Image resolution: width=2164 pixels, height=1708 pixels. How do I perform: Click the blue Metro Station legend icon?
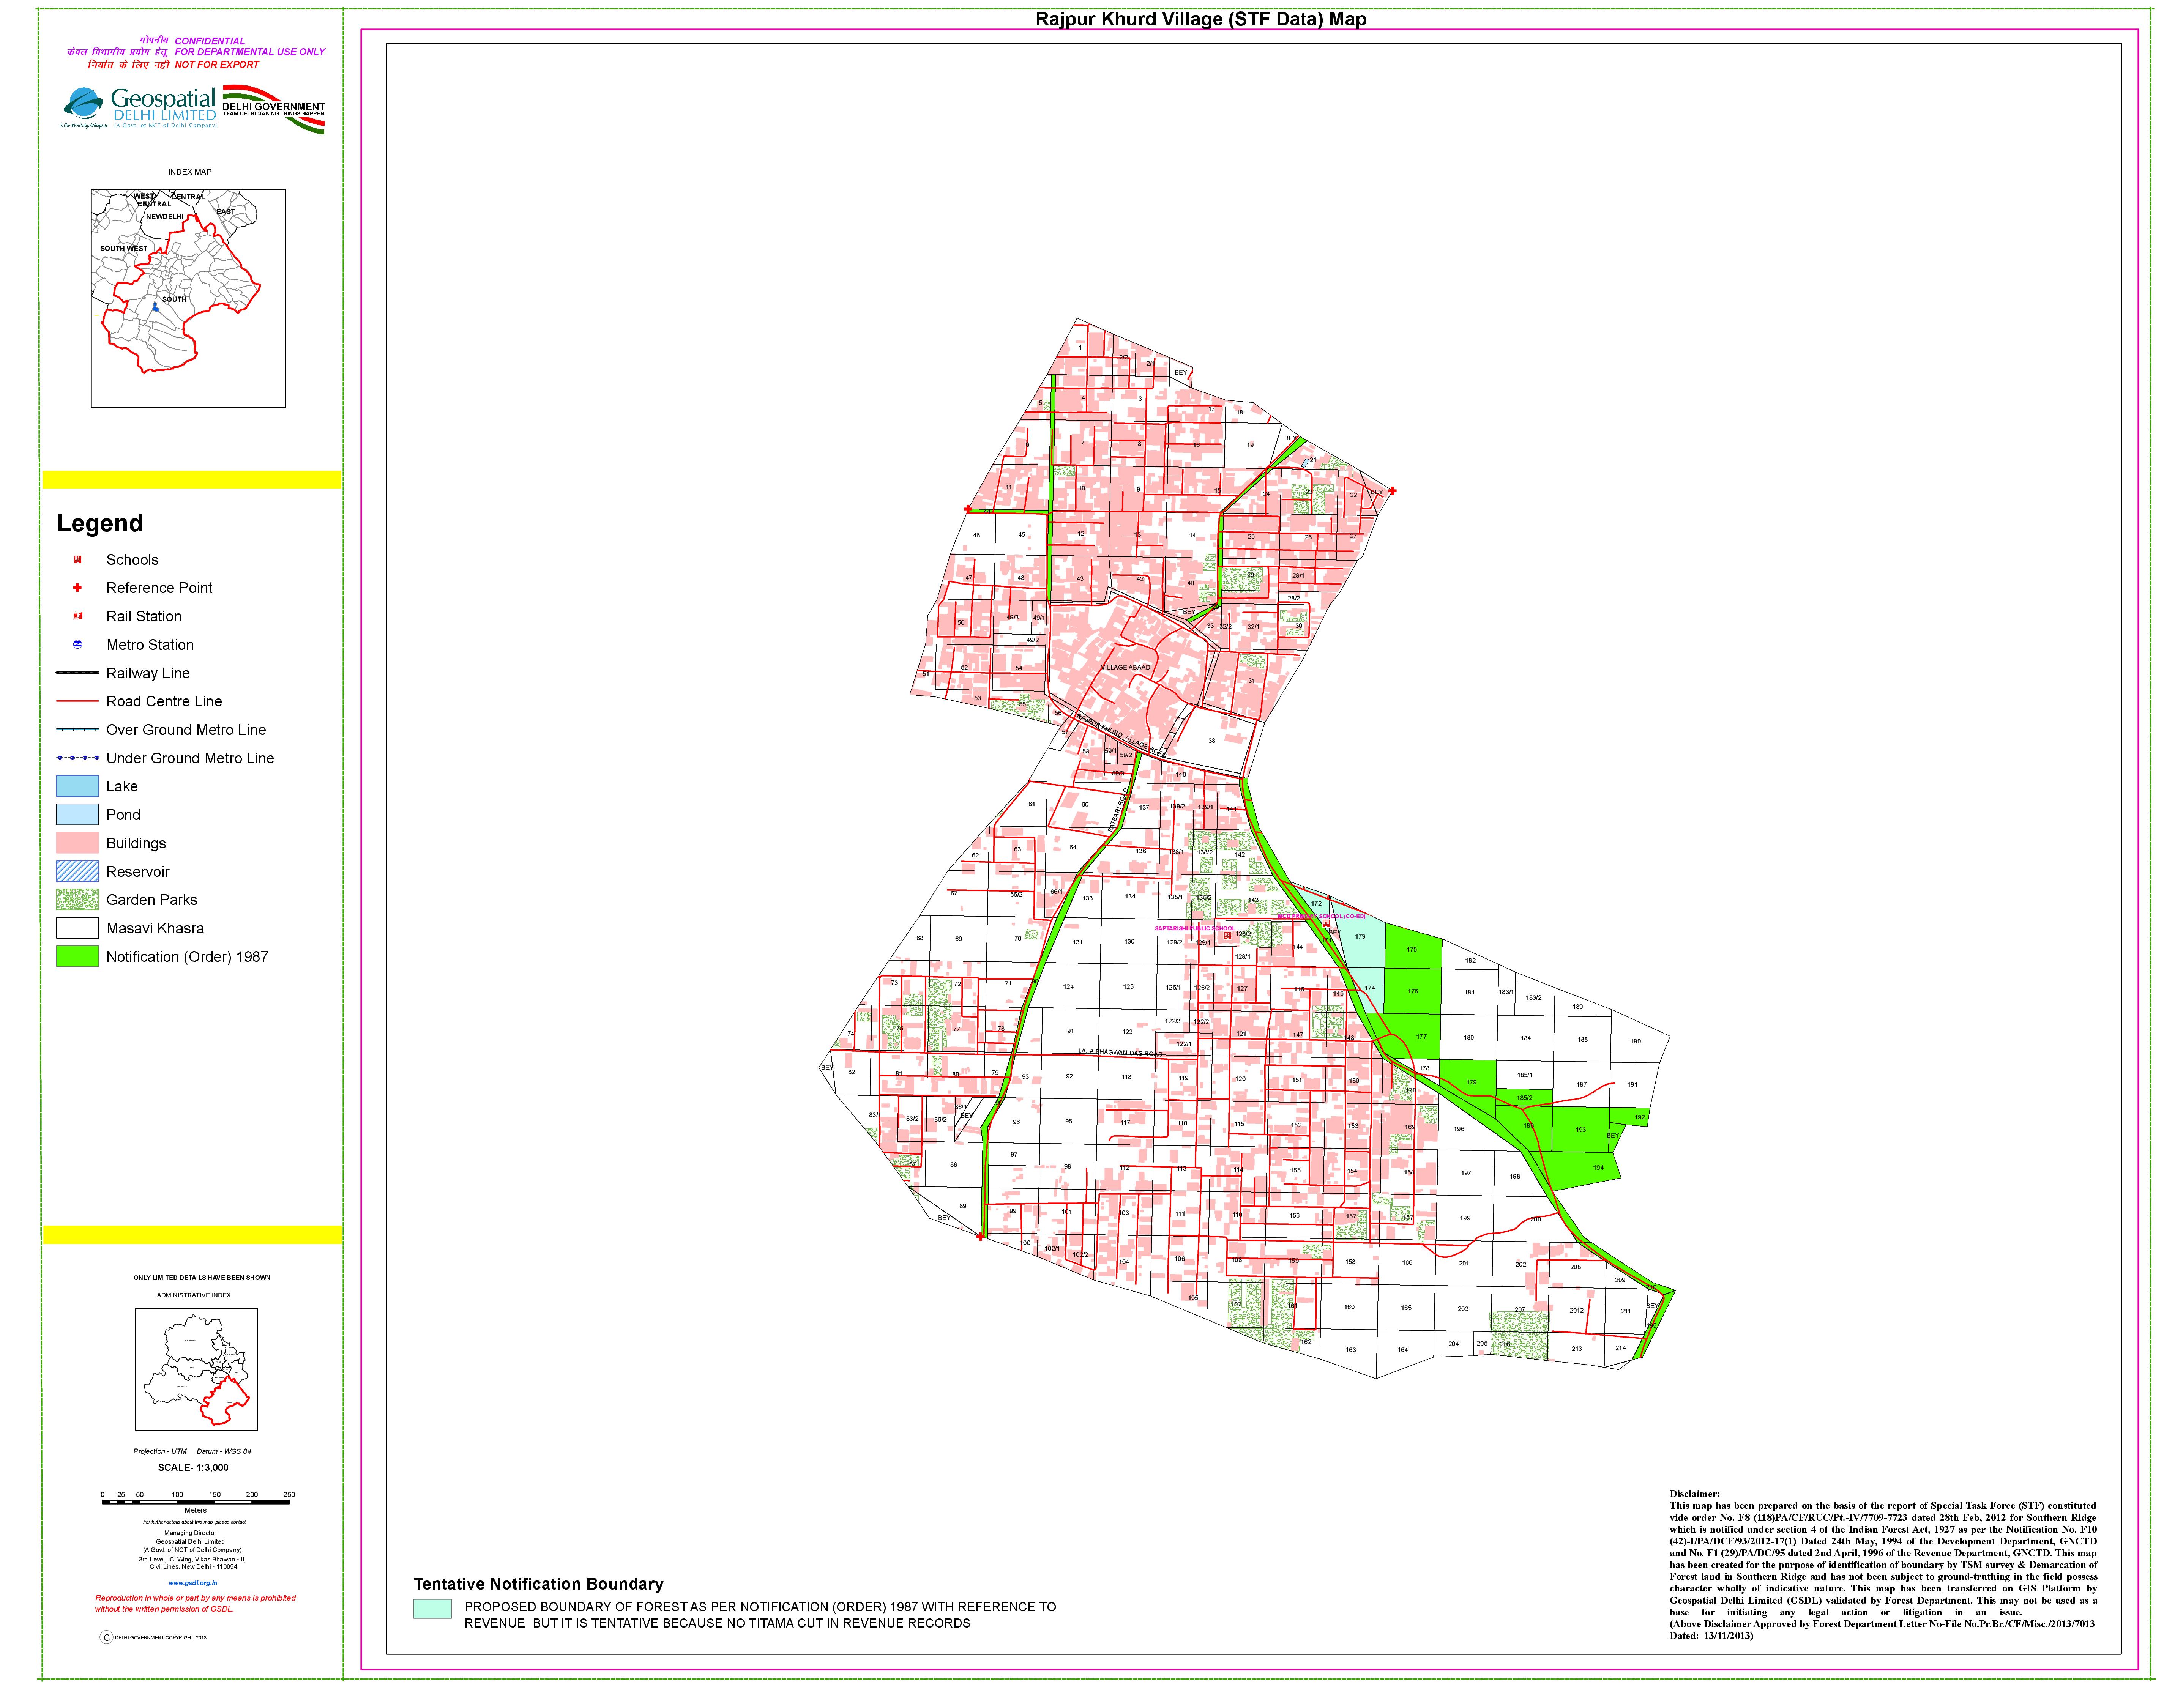click(78, 645)
